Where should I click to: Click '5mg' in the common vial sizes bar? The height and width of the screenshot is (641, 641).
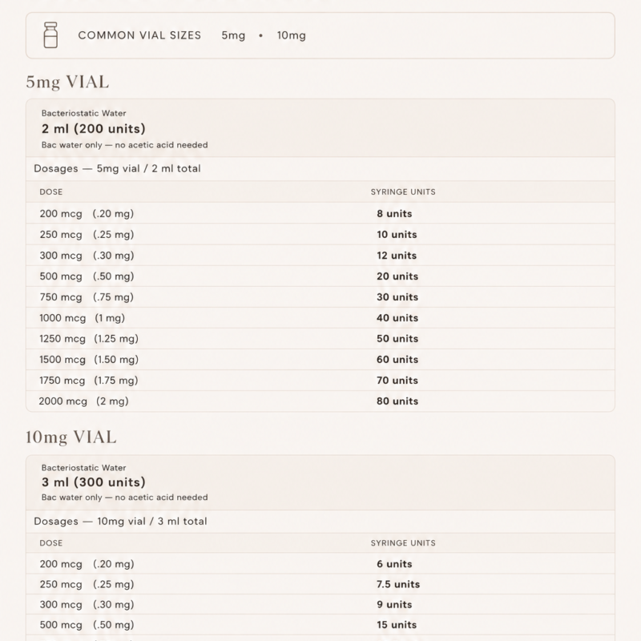click(x=233, y=35)
